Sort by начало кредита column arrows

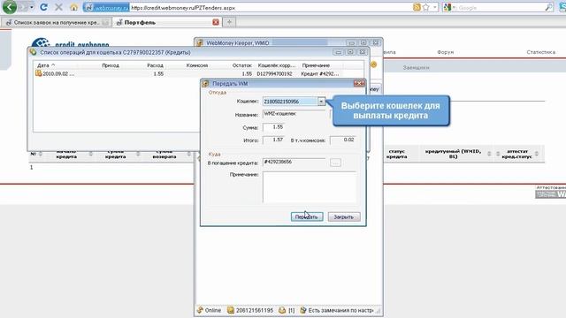[x=91, y=154]
